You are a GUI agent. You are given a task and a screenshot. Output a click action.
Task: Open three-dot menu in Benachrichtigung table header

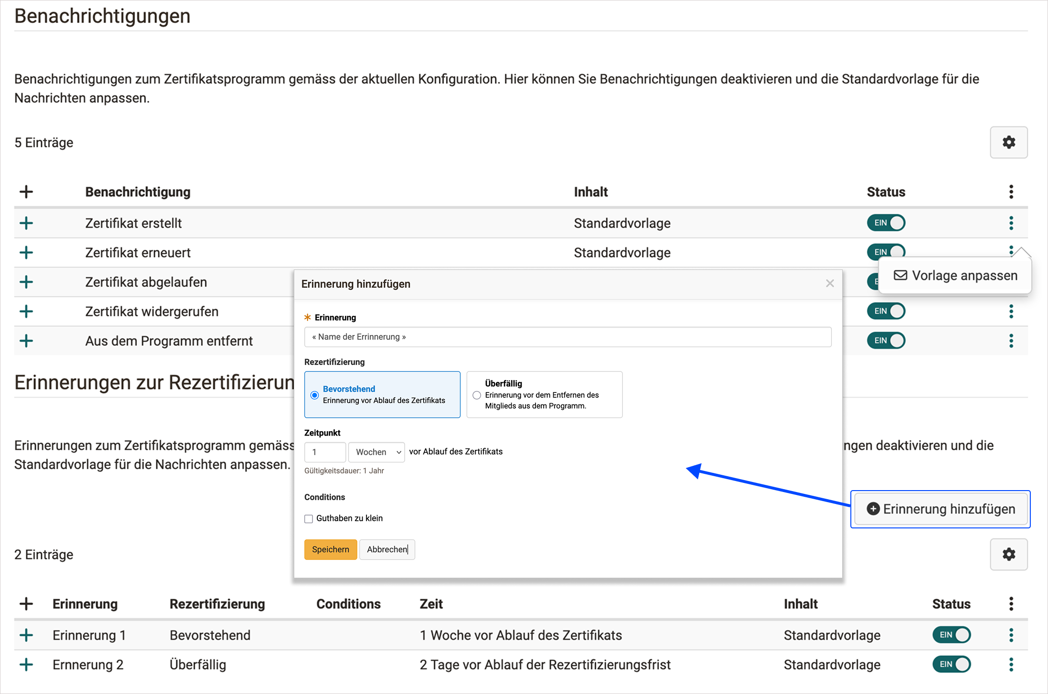1011,191
